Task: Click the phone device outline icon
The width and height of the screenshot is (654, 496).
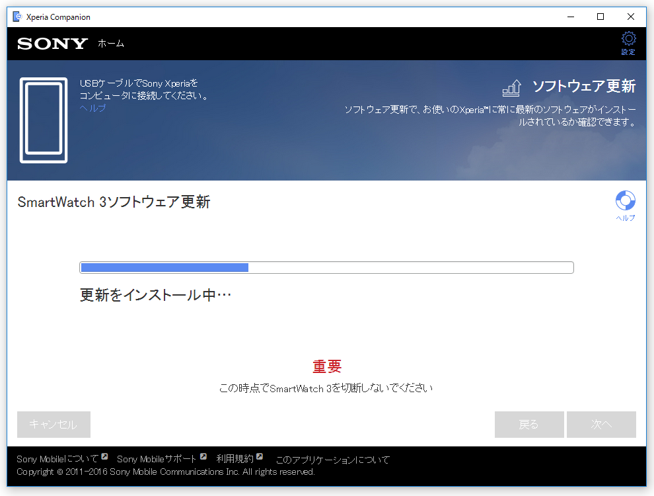Action: (44, 120)
